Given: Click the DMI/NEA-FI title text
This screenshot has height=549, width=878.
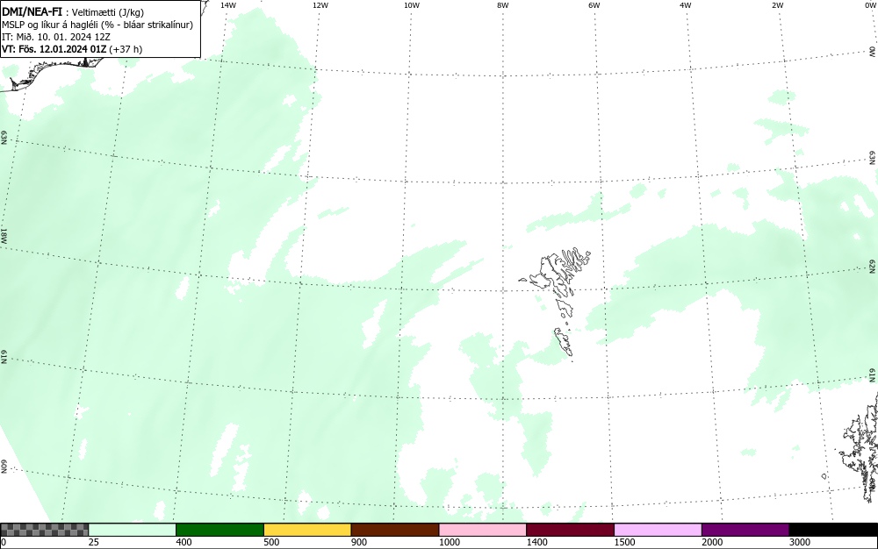Looking at the screenshot, I should click(32, 11).
